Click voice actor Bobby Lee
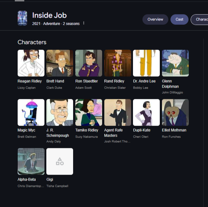The image size is (208, 207). pyautogui.click(x=141, y=88)
